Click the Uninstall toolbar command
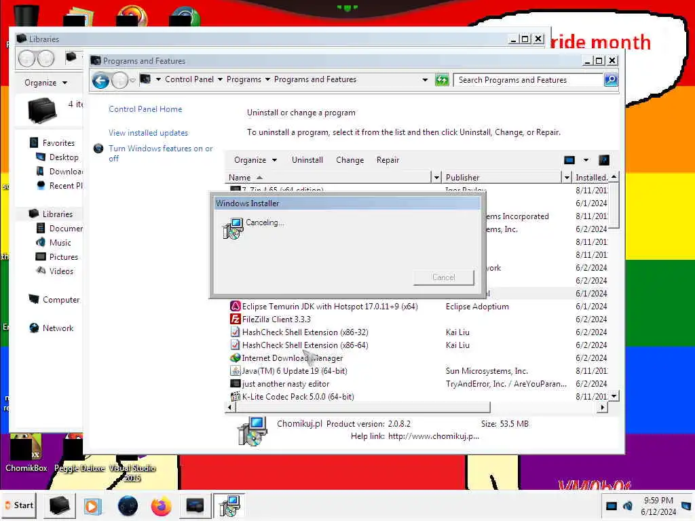Screen dimensions: 695x521 [307, 160]
